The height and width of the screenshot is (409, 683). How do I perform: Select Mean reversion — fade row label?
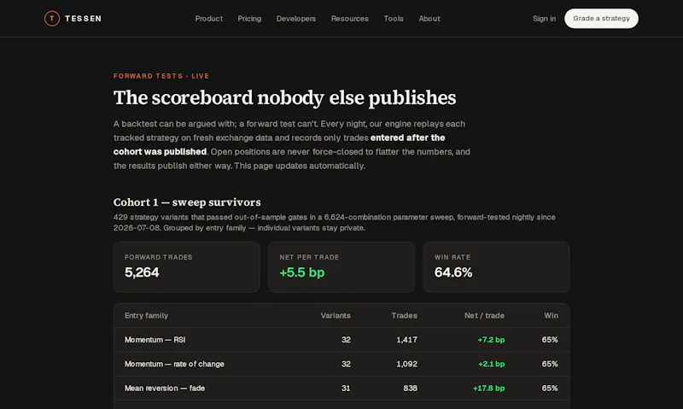pos(165,389)
